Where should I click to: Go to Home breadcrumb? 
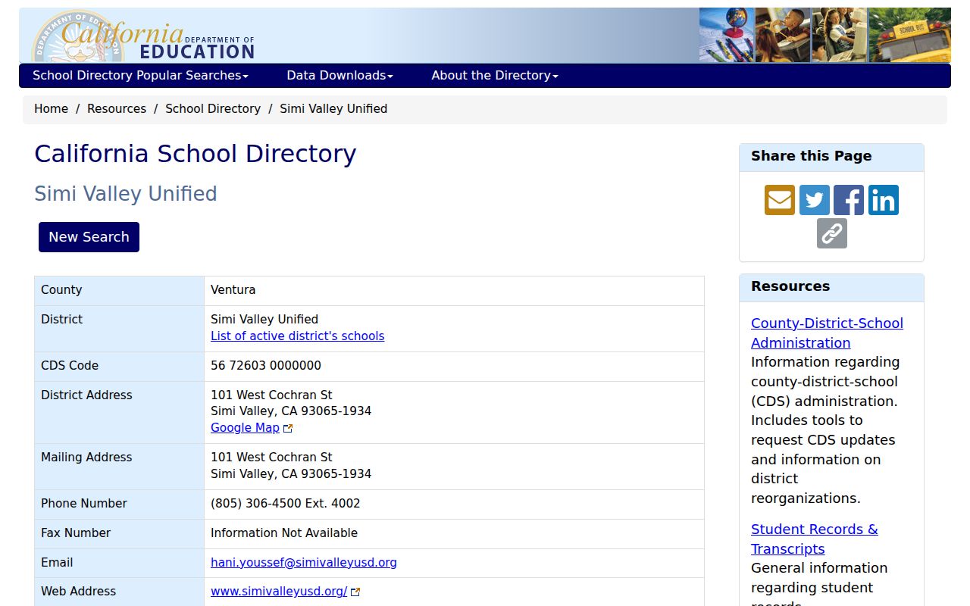pyautogui.click(x=51, y=108)
